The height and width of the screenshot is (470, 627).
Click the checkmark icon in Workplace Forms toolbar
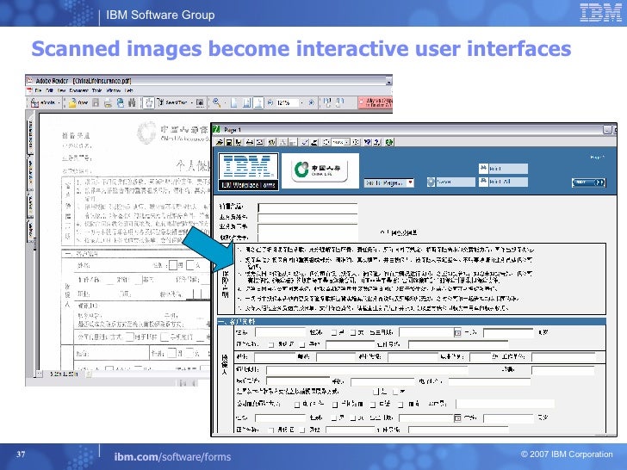[305, 142]
